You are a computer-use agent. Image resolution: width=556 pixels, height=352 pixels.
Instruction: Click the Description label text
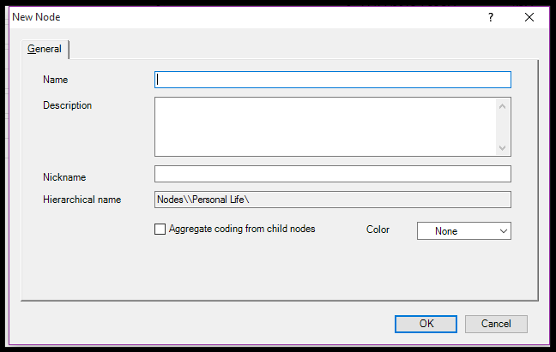67,105
